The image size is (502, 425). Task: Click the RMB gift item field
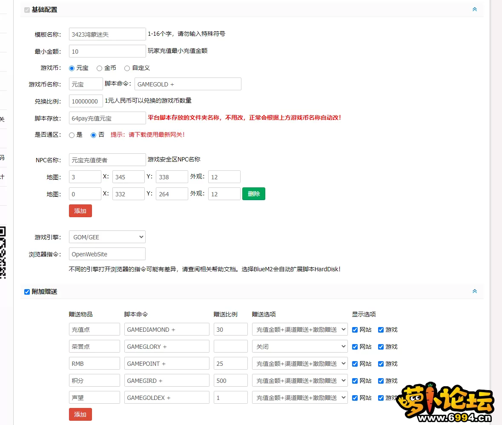click(x=95, y=363)
